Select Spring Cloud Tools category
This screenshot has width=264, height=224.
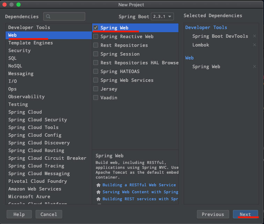pos(49,128)
